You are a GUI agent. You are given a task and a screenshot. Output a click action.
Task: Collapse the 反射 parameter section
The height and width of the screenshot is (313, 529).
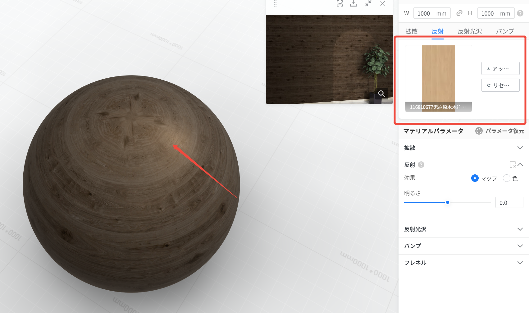click(520, 164)
